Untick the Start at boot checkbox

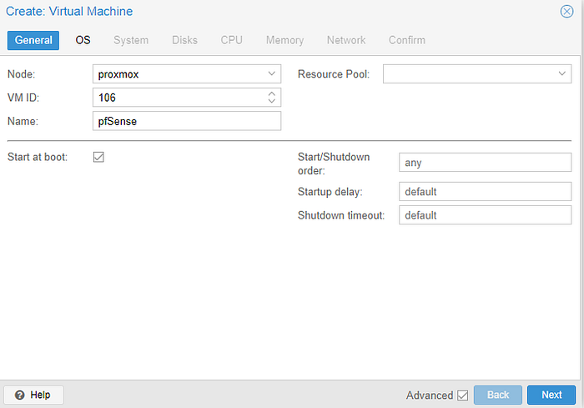point(98,157)
